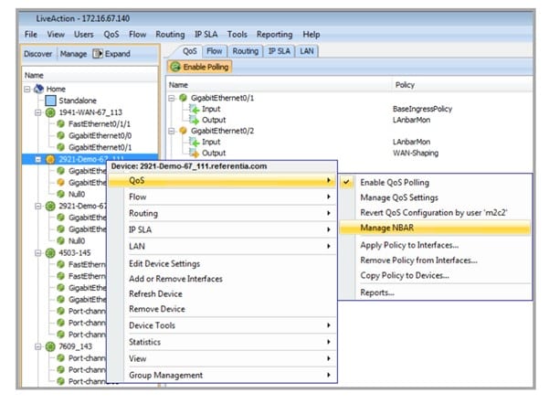Choose Manage NBAR from QoS submenu
549x404 pixels.
point(435,228)
